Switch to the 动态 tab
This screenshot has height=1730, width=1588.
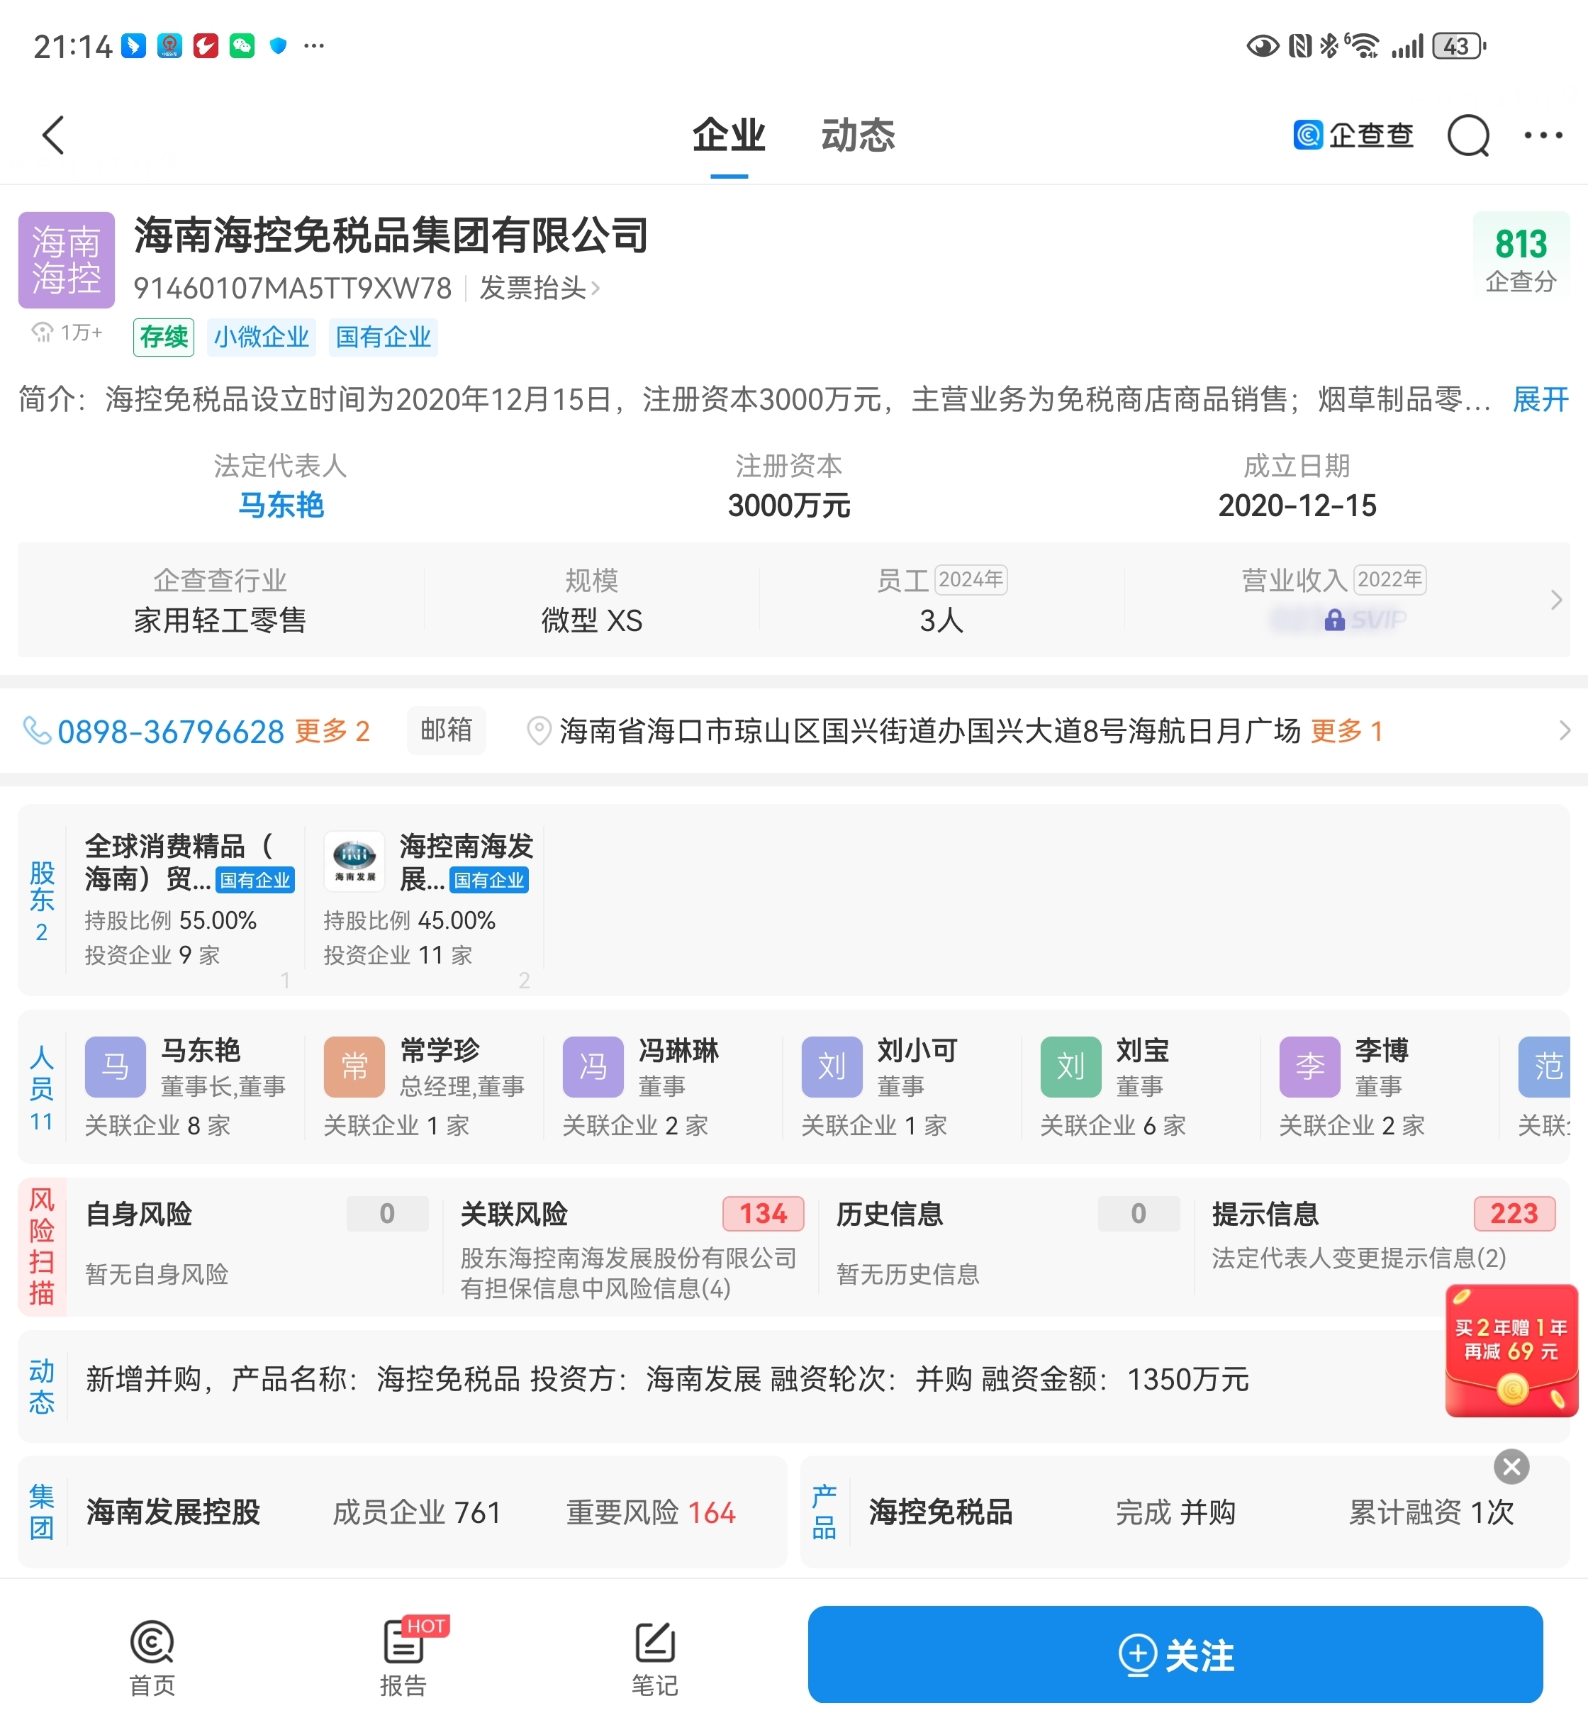(x=858, y=135)
